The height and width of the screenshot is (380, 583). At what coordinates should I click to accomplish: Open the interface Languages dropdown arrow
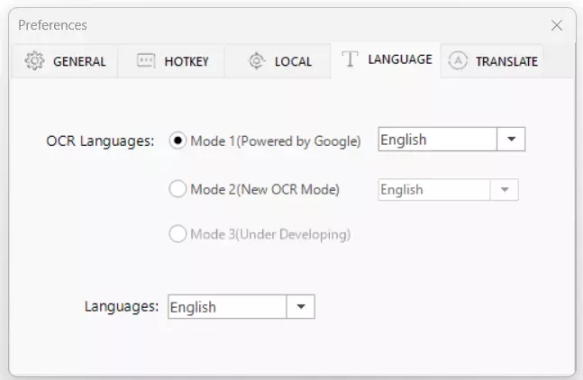pos(301,307)
